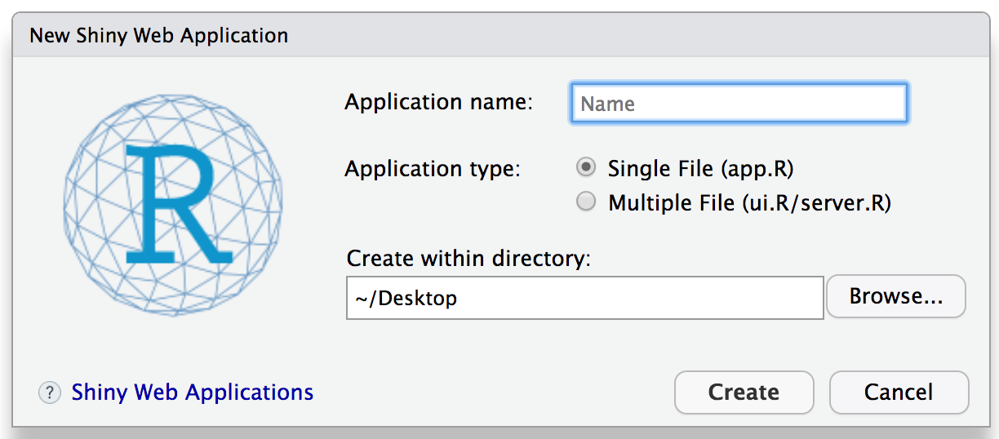The height and width of the screenshot is (439, 999).
Task: Click the question mark help icon
Action: point(50,393)
